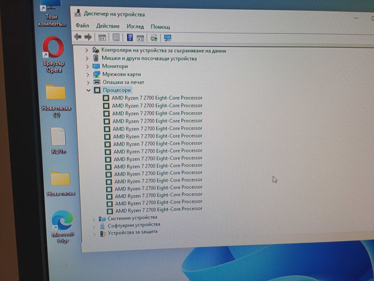Click the Back arrow toolbar icon
Image resolution: width=374 pixels, height=281 pixels.
click(x=78, y=37)
